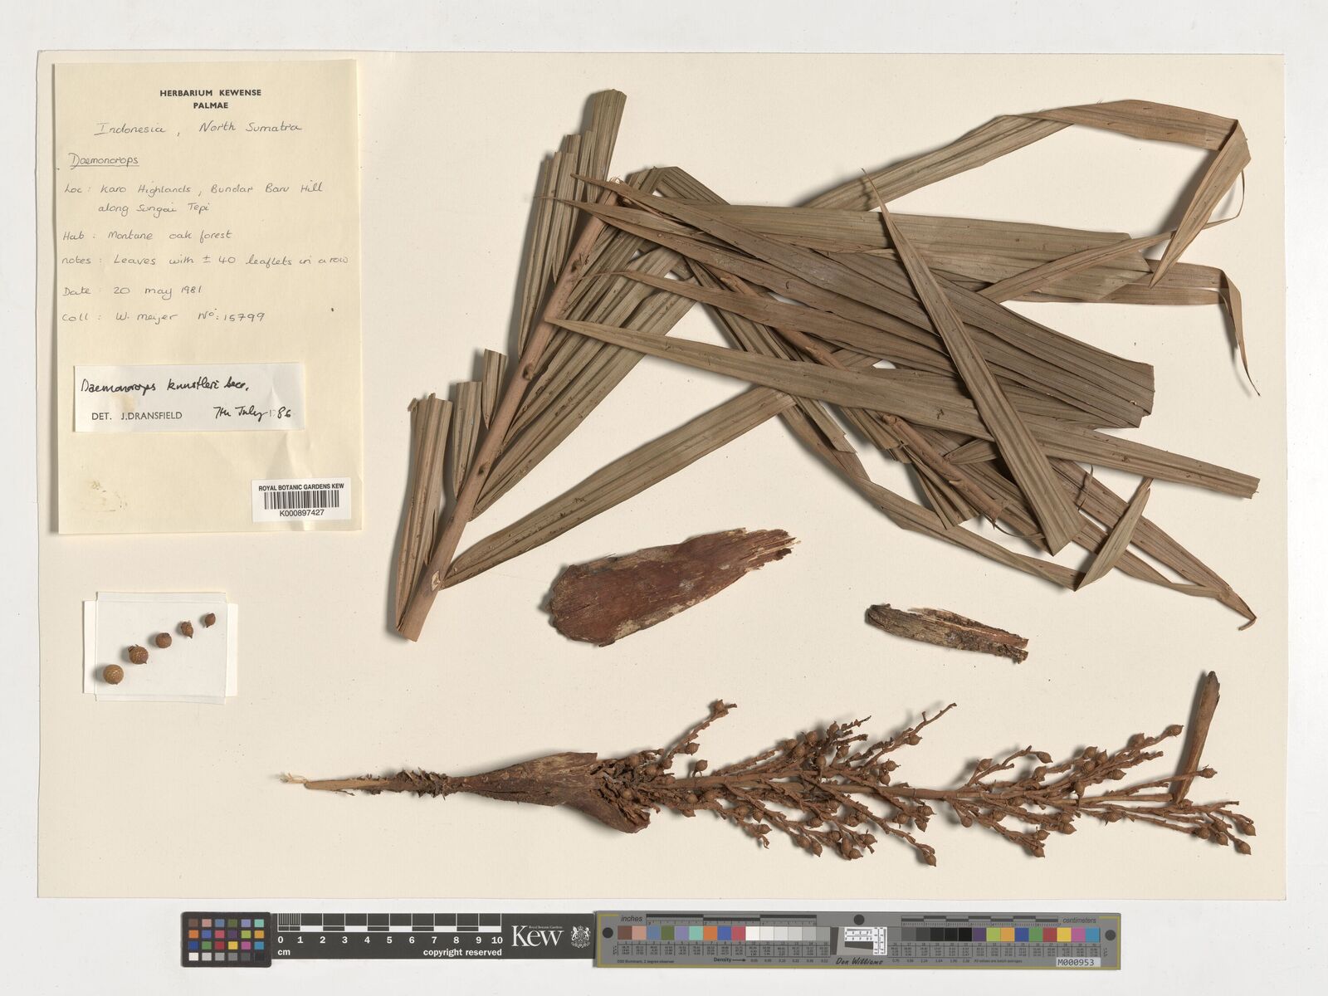Click the 'copyright reserved' text on scale
This screenshot has width=1328, height=996.
(x=462, y=953)
